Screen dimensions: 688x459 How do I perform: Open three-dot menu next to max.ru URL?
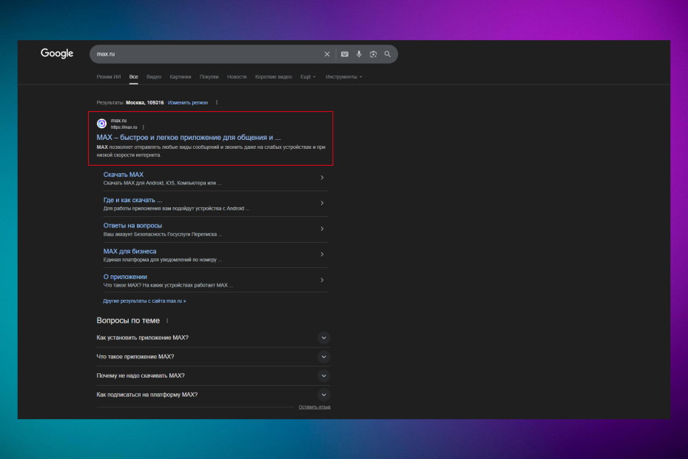(143, 127)
